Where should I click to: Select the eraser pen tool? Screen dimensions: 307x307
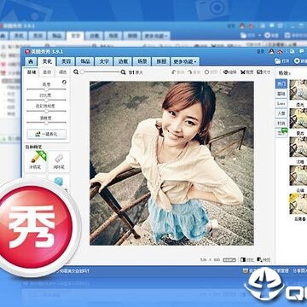click(59, 161)
